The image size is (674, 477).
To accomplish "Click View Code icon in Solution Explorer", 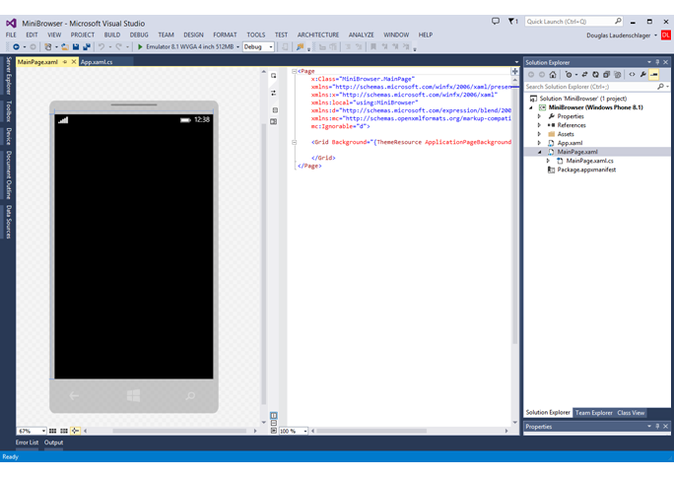I will [632, 75].
